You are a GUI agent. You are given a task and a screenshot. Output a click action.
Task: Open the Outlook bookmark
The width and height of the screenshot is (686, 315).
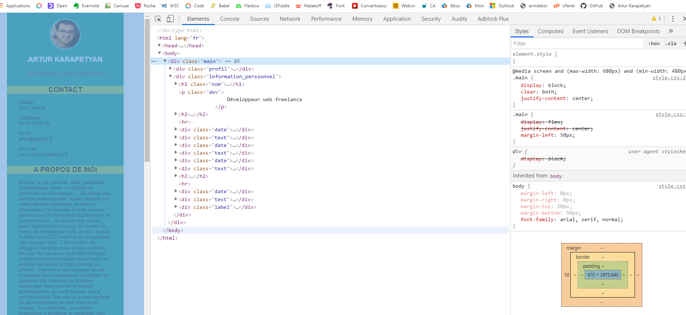pos(502,6)
